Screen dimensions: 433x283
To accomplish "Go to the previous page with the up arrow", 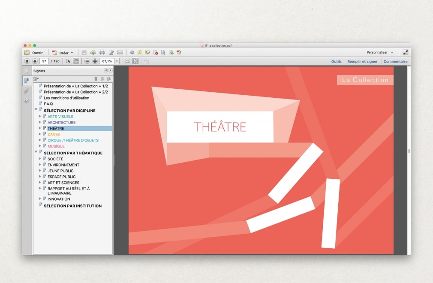I will (27, 61).
